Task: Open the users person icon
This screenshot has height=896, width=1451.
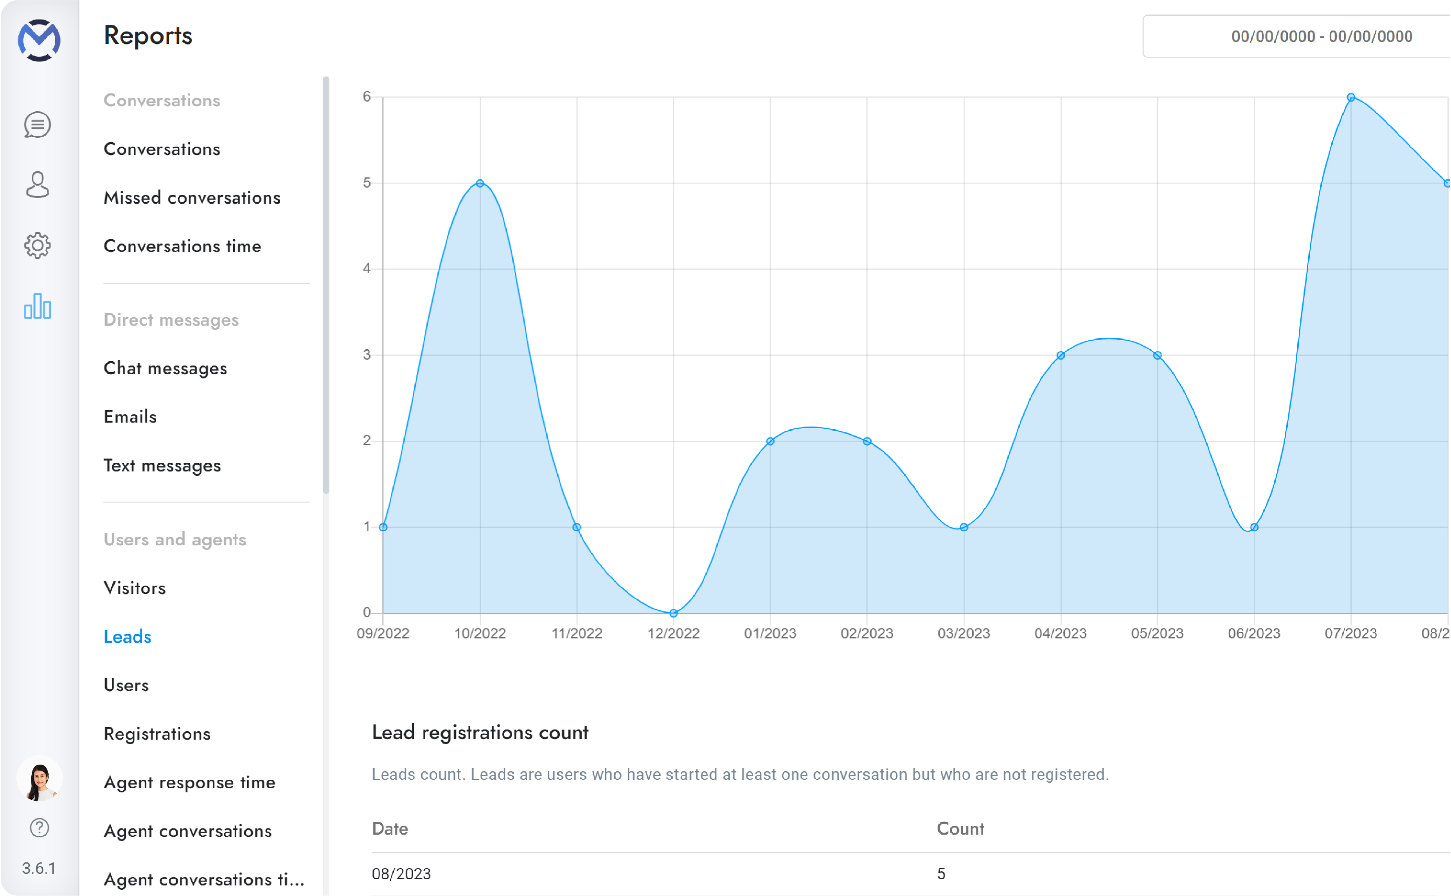Action: click(x=37, y=185)
